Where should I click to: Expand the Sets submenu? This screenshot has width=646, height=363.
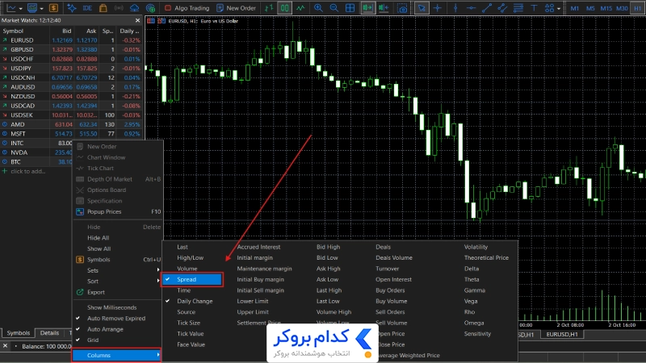(117, 270)
